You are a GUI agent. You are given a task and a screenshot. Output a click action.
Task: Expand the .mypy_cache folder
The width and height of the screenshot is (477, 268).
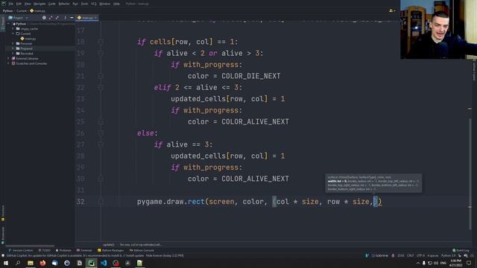point(13,28)
